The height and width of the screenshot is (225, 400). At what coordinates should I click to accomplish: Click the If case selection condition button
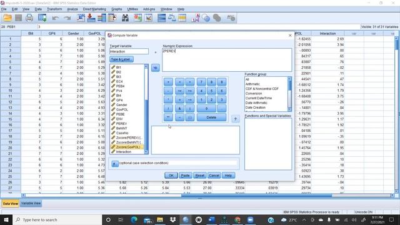[x=115, y=164]
